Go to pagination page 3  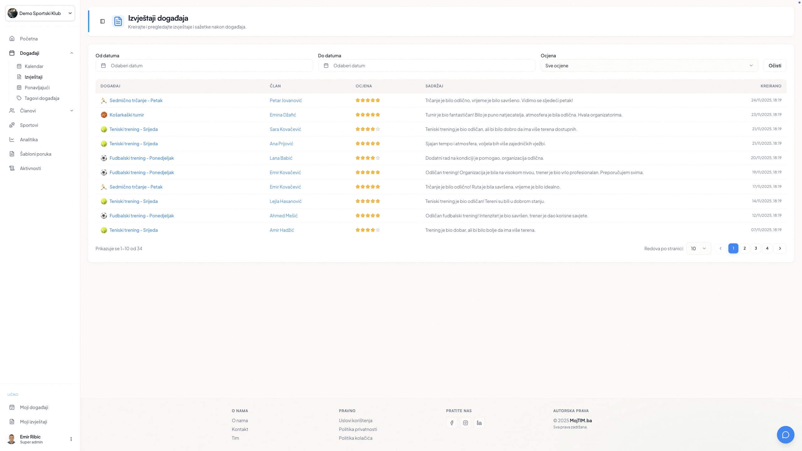756,248
